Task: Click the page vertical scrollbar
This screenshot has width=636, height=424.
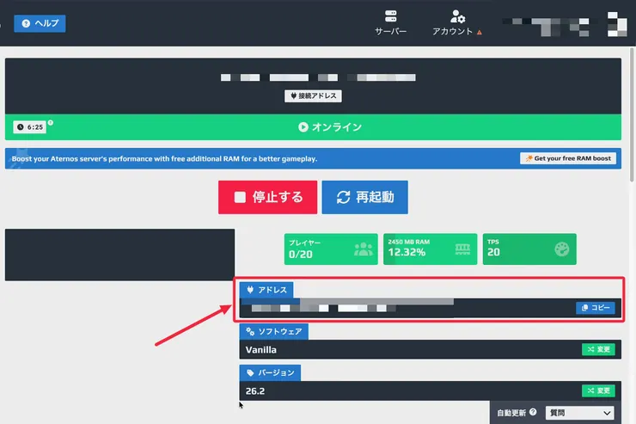Action: (632, 115)
